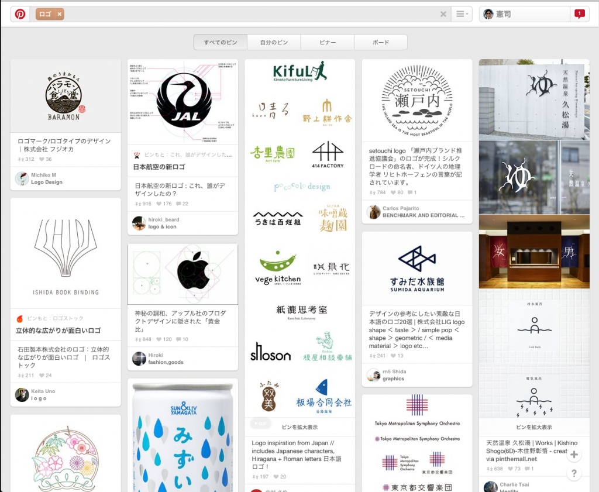Click the JAL pin source favicon
599x492 pixels.
click(x=137, y=155)
